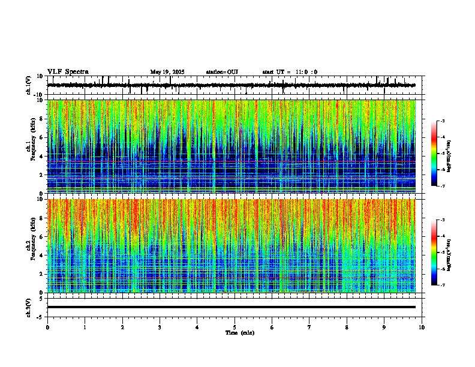
Task: Click the "station=OUI" header label
Action: (x=222, y=72)
